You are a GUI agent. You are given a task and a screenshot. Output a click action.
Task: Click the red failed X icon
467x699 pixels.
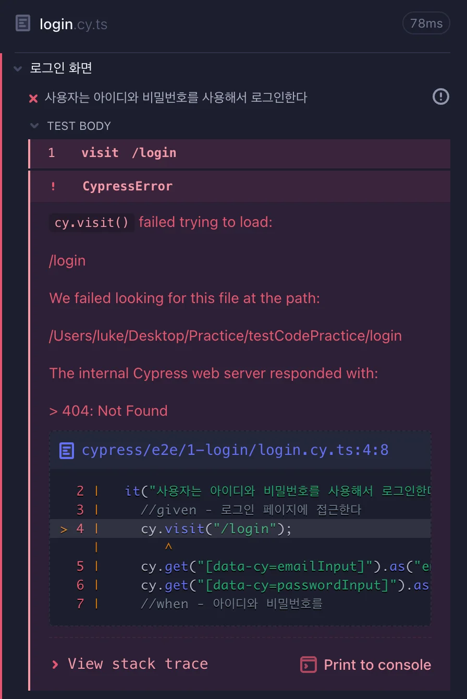coord(33,98)
